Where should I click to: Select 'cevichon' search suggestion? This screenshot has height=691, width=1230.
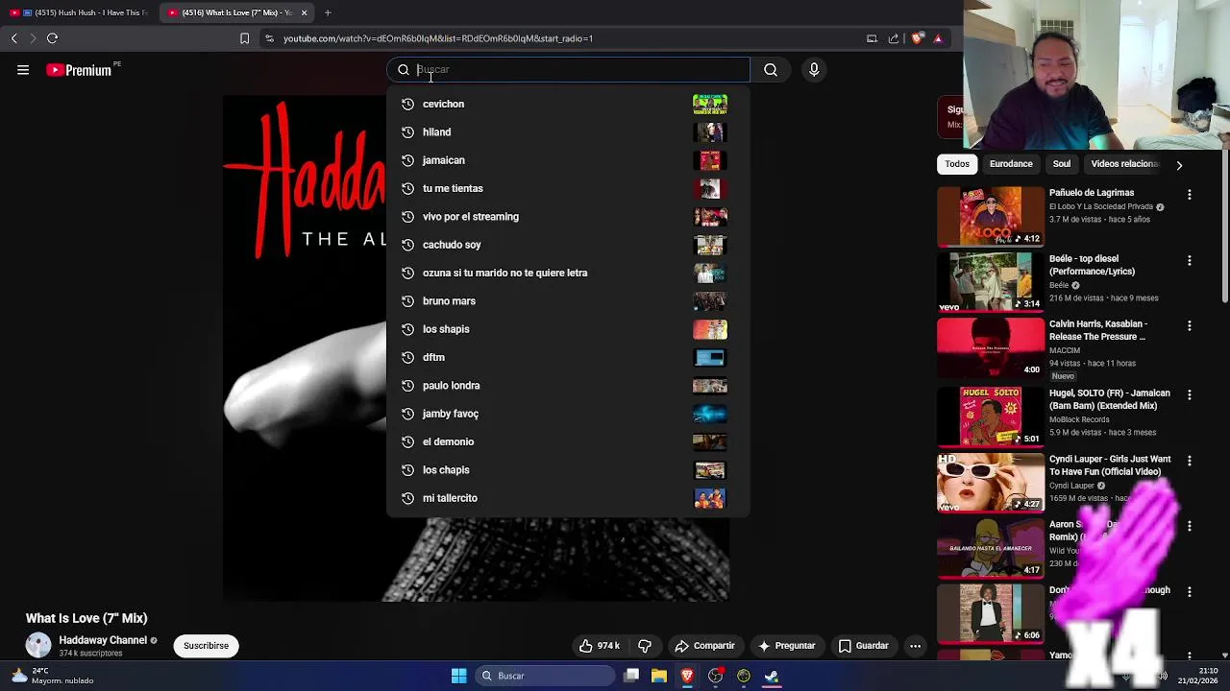567,104
